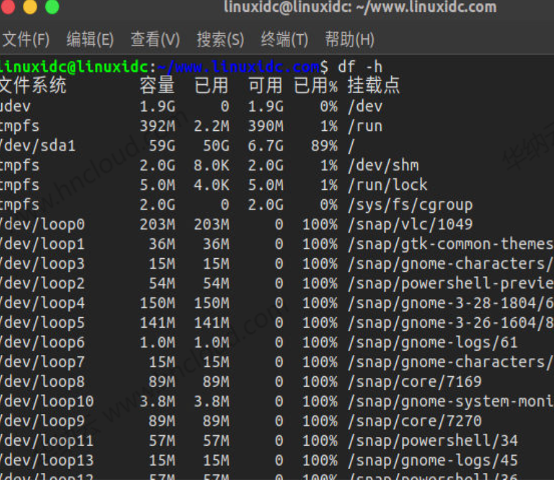The image size is (554, 481).
Task: Open the 查看(V) menu
Action: tap(155, 39)
